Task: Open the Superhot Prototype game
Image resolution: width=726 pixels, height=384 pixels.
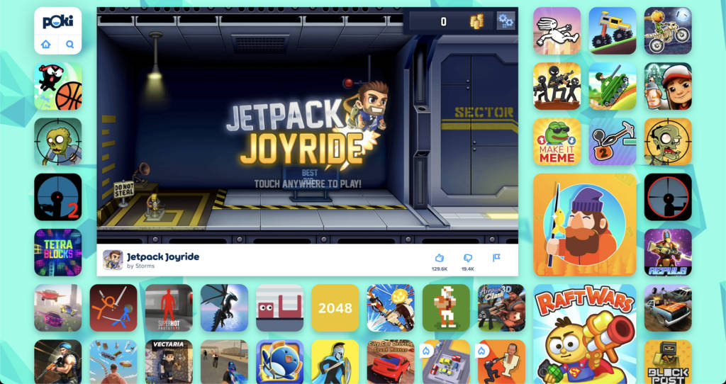Action: coord(169,308)
